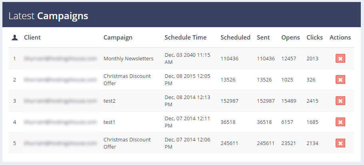The height and width of the screenshot is (165, 364).
Task: Click the Actions column header
Action: click(x=340, y=38)
